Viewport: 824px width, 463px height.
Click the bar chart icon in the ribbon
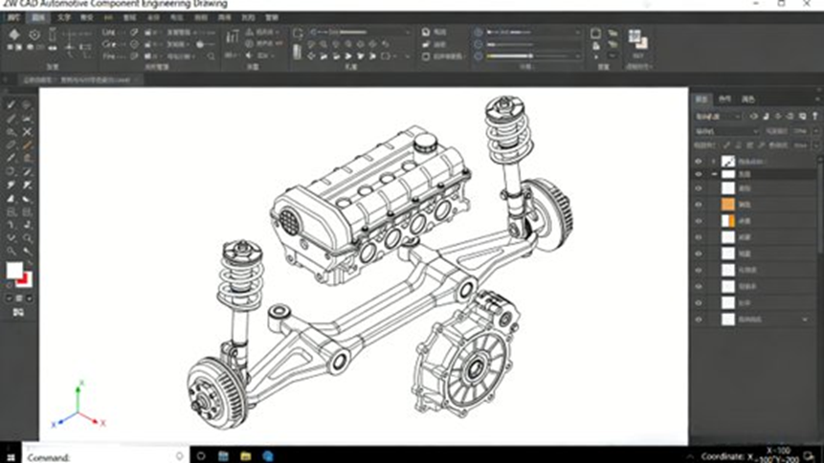tap(232, 37)
